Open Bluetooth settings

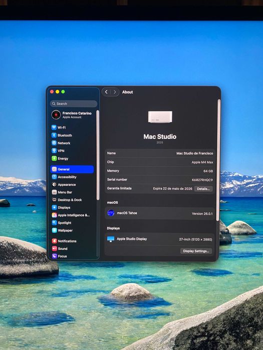click(x=62, y=135)
